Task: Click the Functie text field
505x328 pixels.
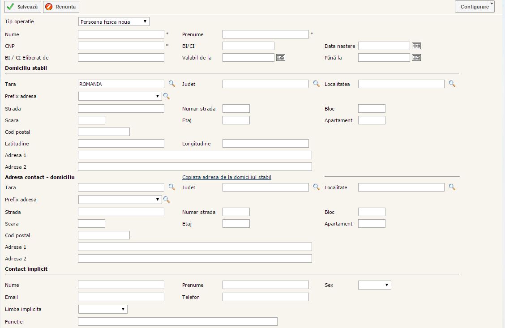Action: coord(177,321)
